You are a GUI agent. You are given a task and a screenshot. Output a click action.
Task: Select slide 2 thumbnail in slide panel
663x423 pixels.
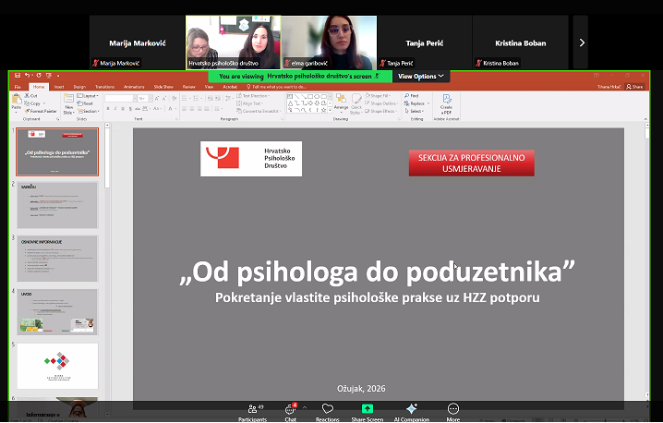tap(56, 205)
